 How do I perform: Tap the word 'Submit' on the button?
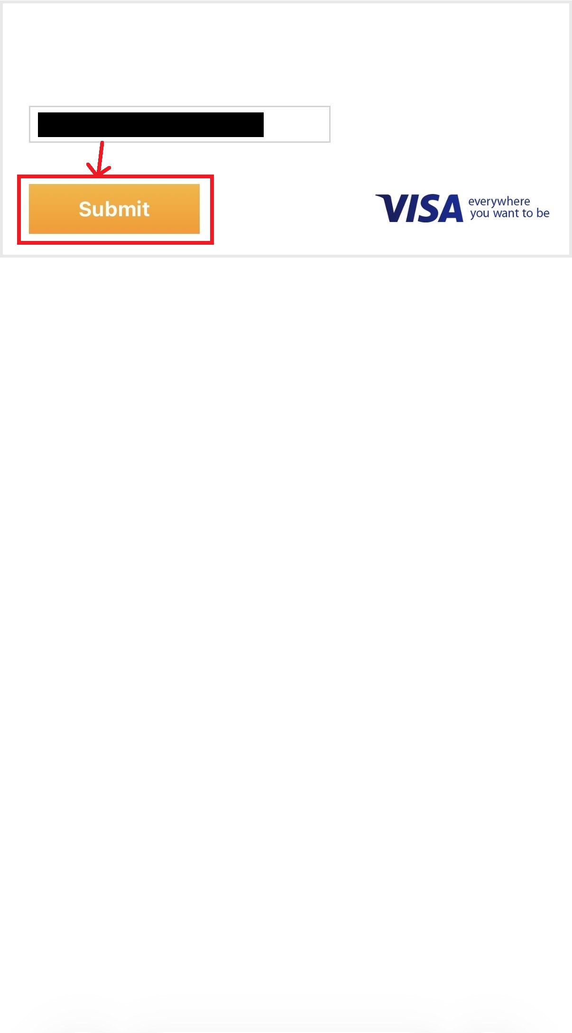(114, 209)
